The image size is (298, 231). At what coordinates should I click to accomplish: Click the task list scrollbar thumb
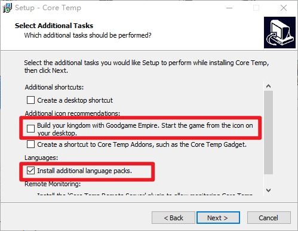(268, 133)
